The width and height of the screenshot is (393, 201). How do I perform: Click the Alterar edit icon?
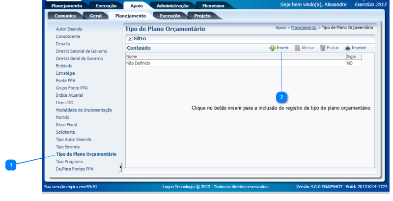click(297, 48)
